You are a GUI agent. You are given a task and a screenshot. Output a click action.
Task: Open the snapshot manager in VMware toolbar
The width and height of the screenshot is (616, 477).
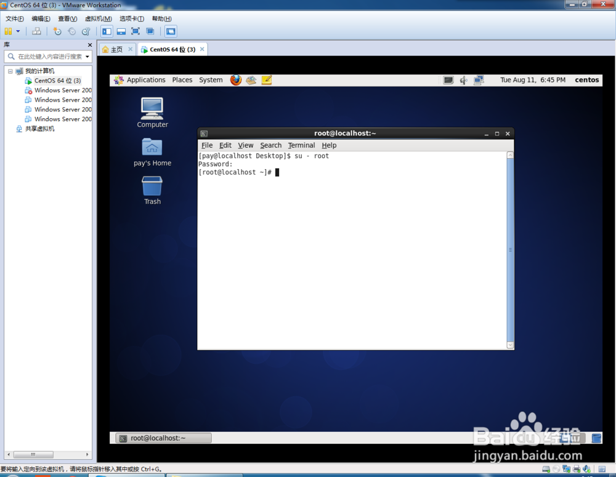(x=86, y=31)
